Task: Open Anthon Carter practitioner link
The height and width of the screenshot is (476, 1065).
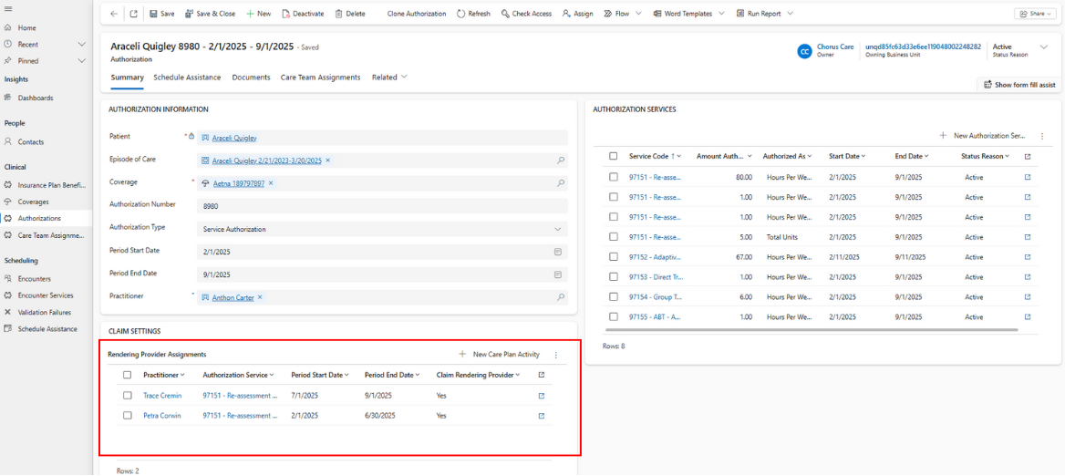Action: (x=233, y=297)
